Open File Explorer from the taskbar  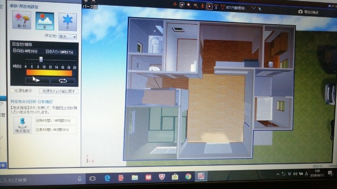point(135,177)
